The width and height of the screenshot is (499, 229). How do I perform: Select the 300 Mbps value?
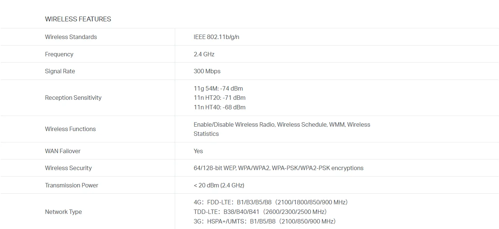pyautogui.click(x=207, y=71)
